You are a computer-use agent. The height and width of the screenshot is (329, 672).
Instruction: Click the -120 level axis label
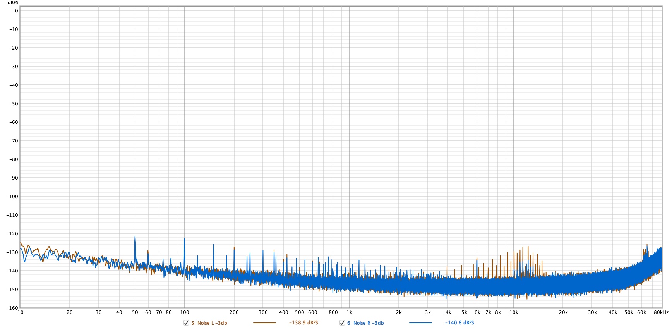[12, 233]
